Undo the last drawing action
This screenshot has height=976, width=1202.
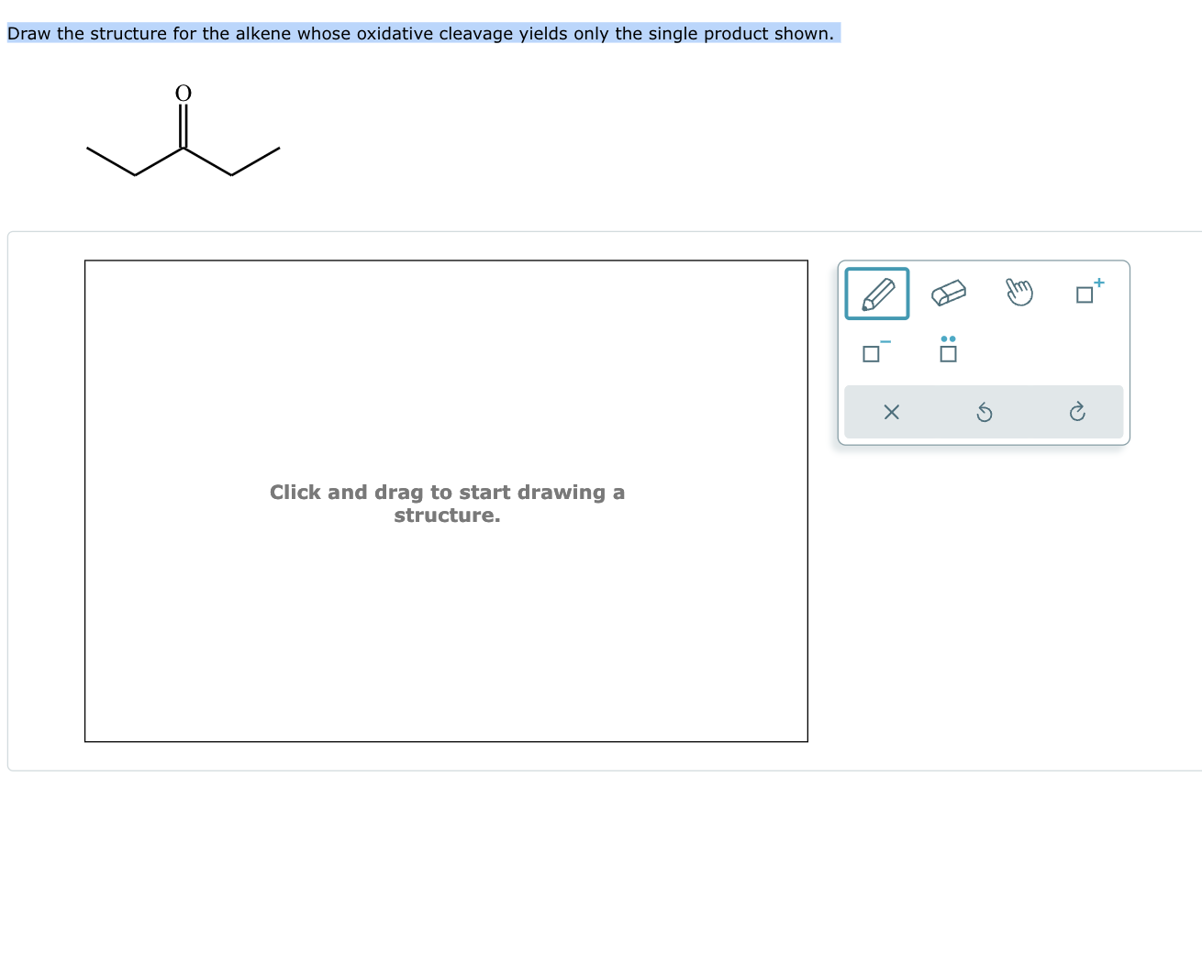984,412
